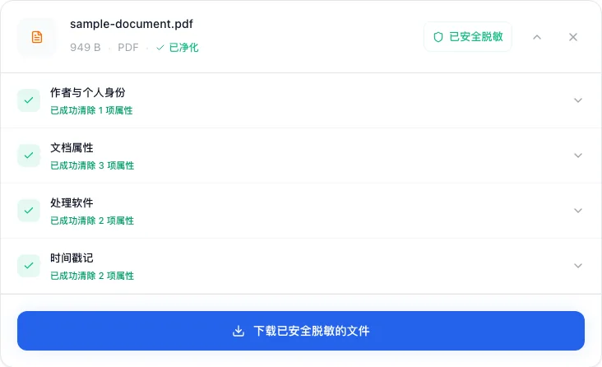Click 已成功清除 2 项属性 under 处理软件
The height and width of the screenshot is (367, 602).
[x=92, y=221]
